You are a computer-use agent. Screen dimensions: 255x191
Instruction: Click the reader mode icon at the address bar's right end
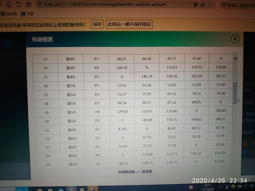pos(196,5)
